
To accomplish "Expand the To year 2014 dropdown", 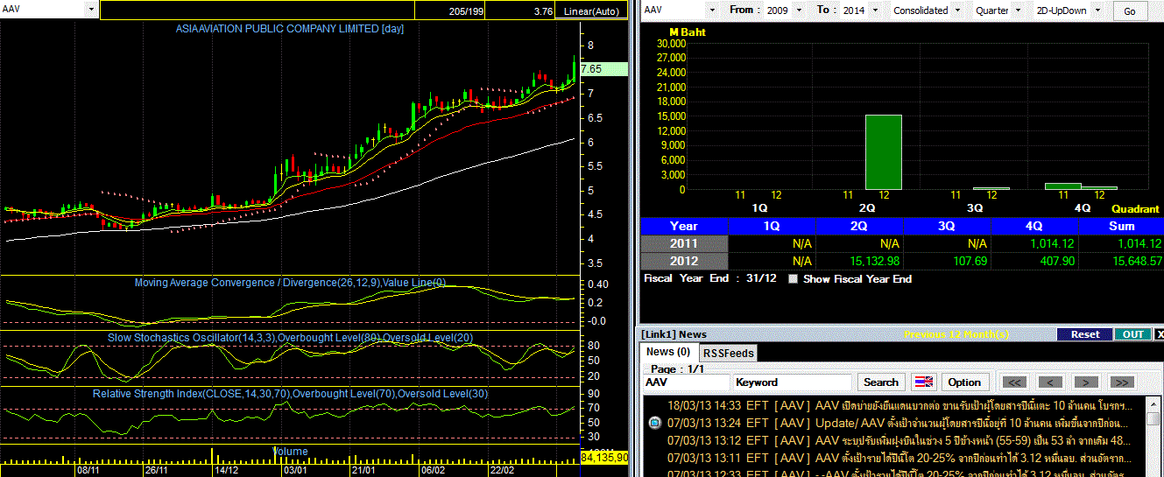I will point(877,11).
